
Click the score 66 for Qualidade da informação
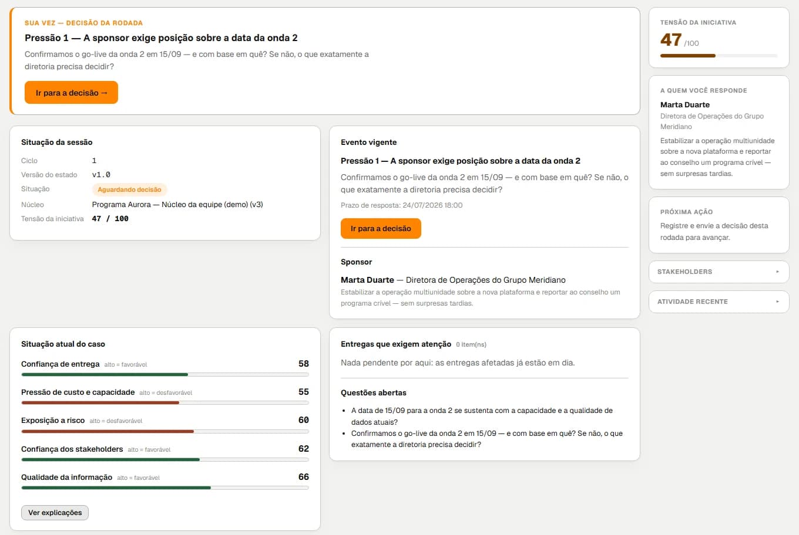point(304,477)
